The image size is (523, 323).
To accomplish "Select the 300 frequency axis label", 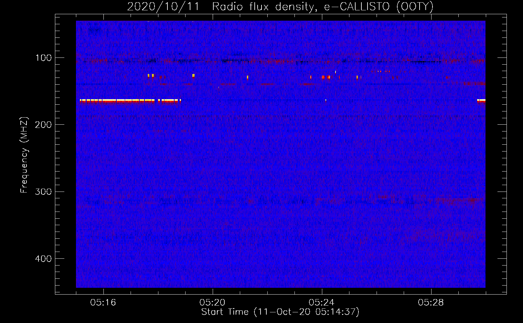I will tap(44, 192).
